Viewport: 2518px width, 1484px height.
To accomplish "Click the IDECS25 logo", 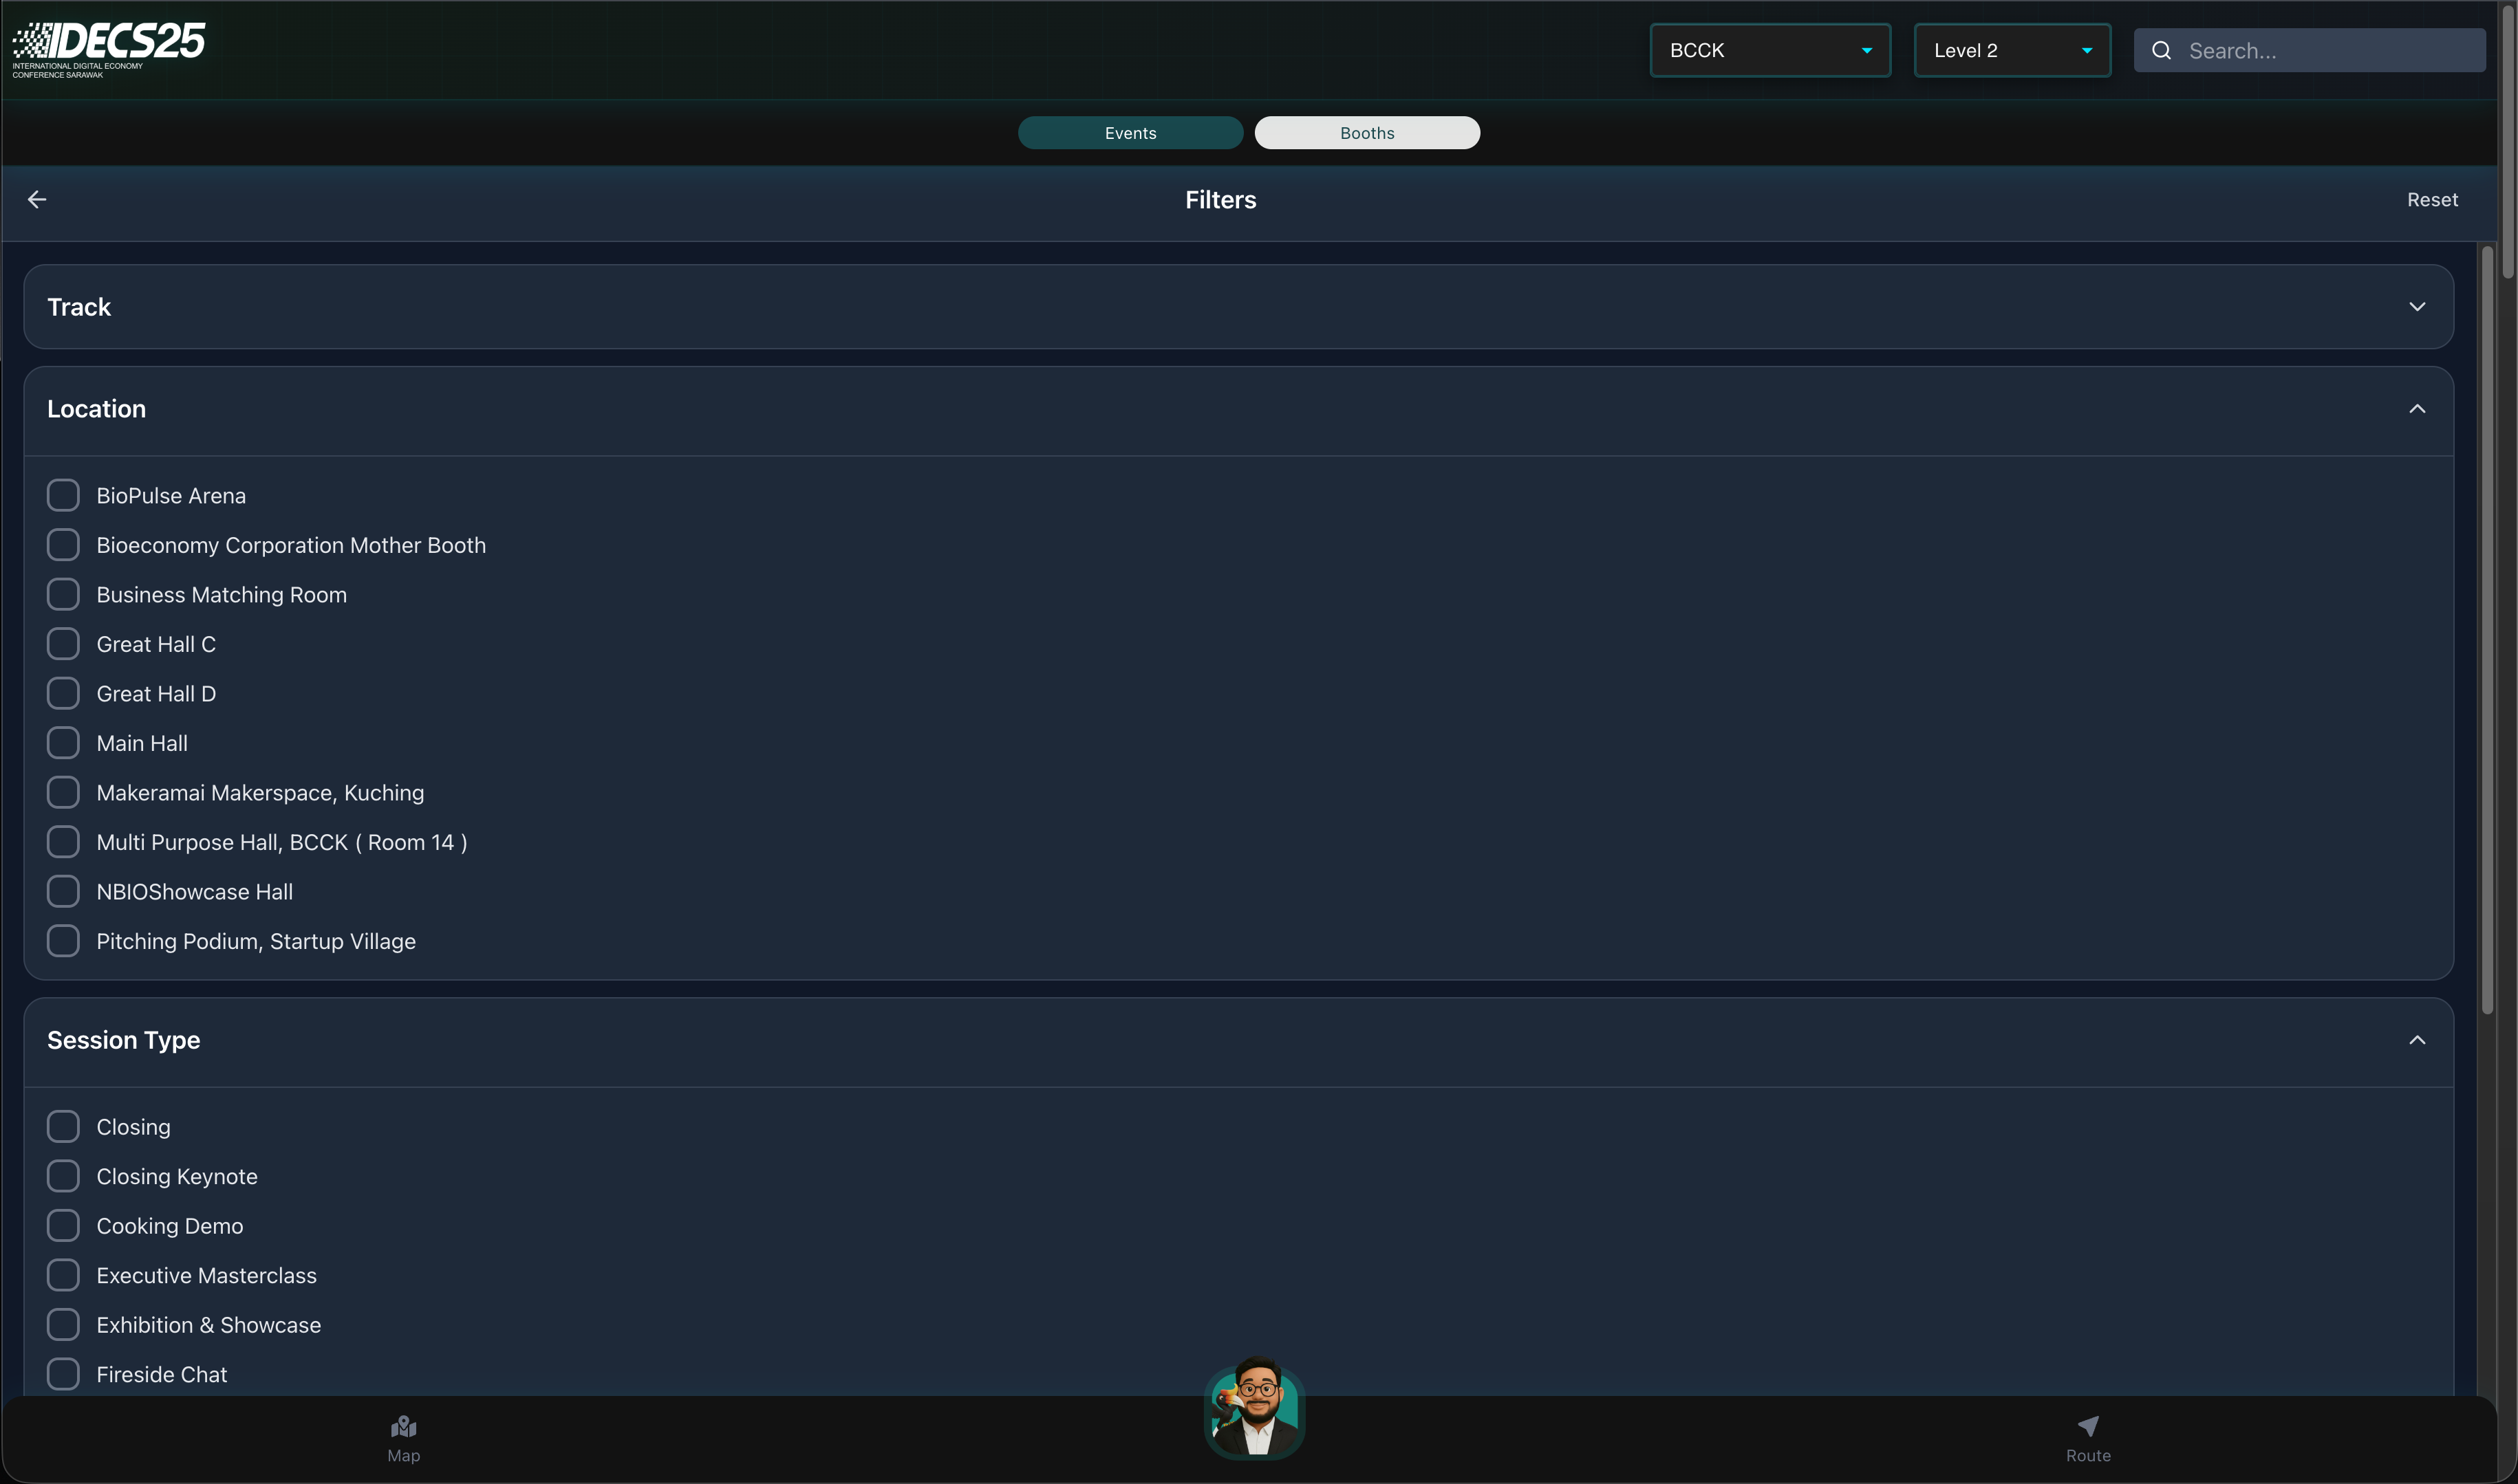I will point(108,49).
